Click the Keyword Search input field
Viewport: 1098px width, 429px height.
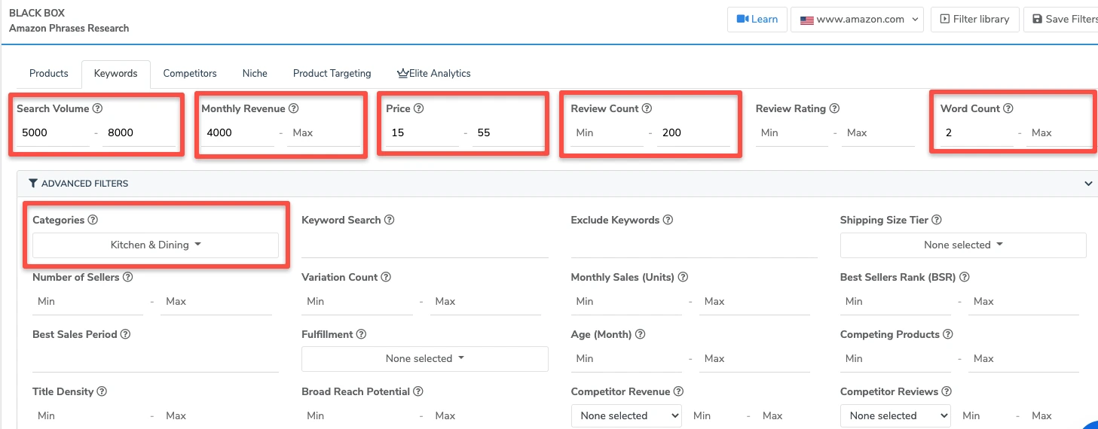tap(424, 246)
